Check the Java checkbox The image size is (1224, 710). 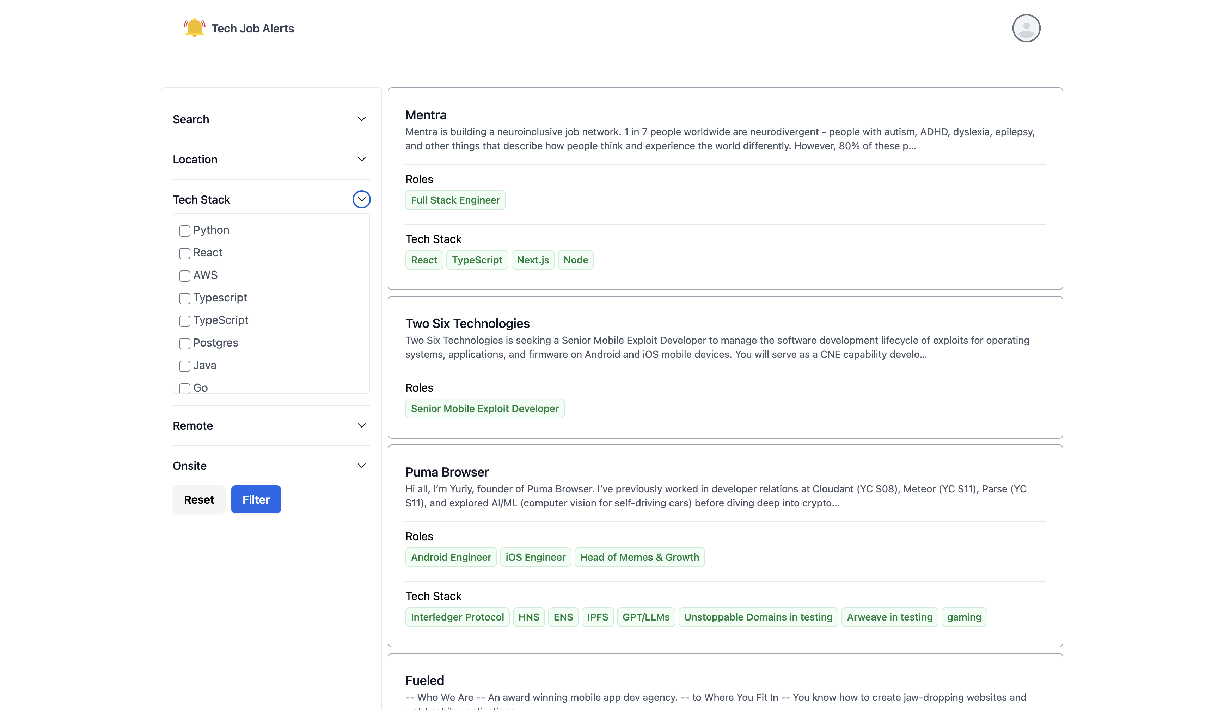[185, 366]
